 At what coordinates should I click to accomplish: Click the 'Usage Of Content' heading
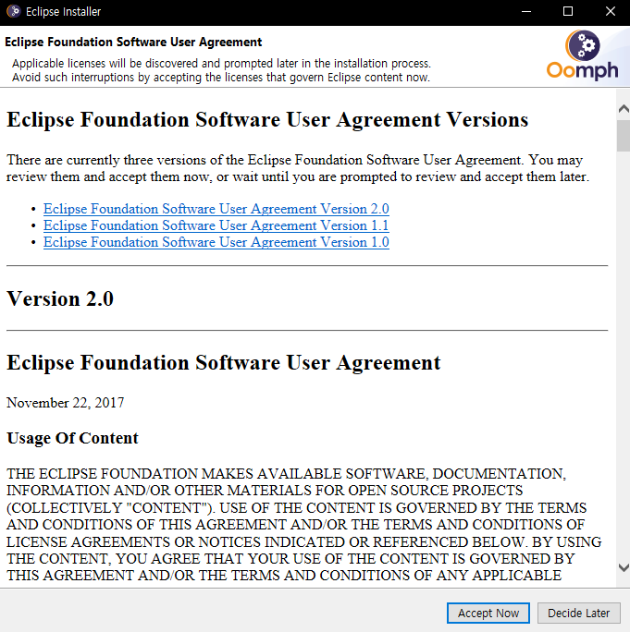click(73, 438)
